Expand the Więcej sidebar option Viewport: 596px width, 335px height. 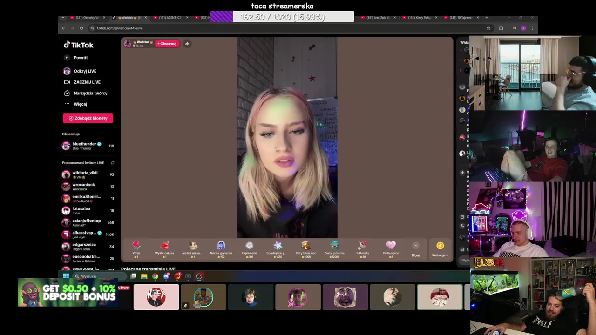(x=75, y=104)
